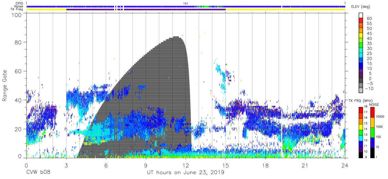Click the "ELEV (deg)" legend title
Screen dimensions: 388x179
tap(361, 7)
